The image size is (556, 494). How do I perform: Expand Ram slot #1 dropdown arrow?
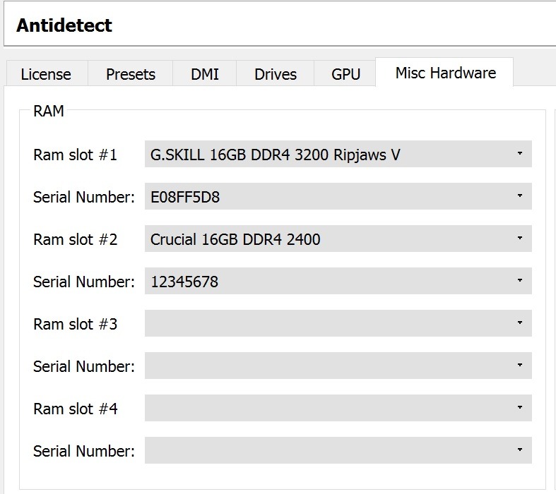(519, 154)
